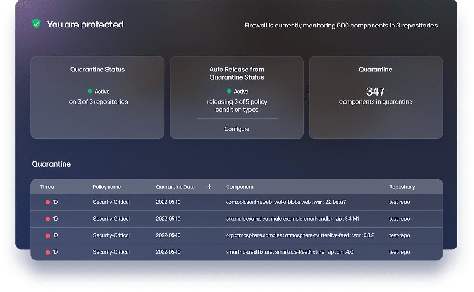This screenshot has height=292, width=474.
Task: Select the 347 components in quarantine count
Action: pyautogui.click(x=375, y=92)
